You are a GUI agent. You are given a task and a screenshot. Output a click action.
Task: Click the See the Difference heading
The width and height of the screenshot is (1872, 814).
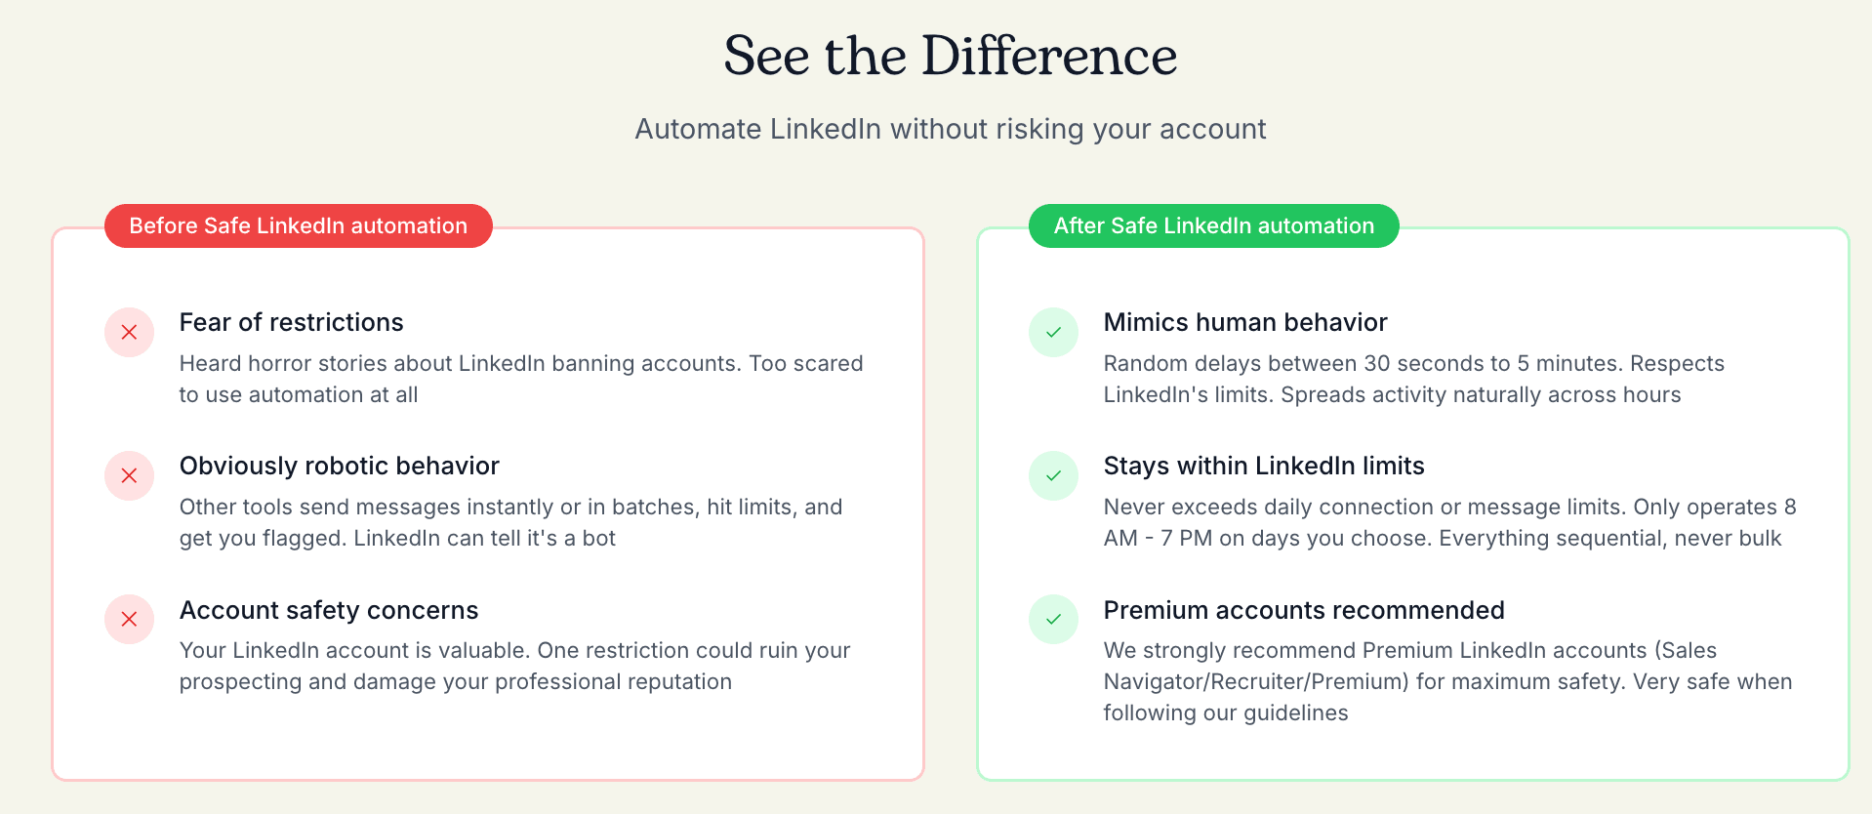[950, 56]
